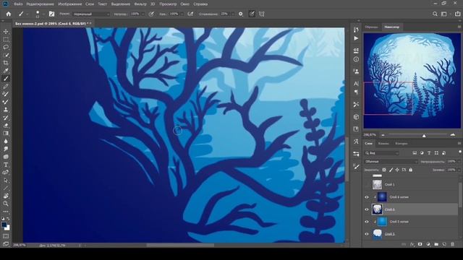This screenshot has width=463, height=260.
Task: Toggle lock all padlock icon
Action: (x=411, y=170)
